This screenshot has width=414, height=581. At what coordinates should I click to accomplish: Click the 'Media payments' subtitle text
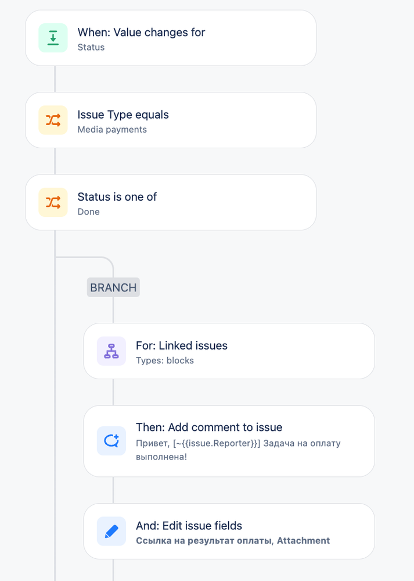tap(112, 130)
